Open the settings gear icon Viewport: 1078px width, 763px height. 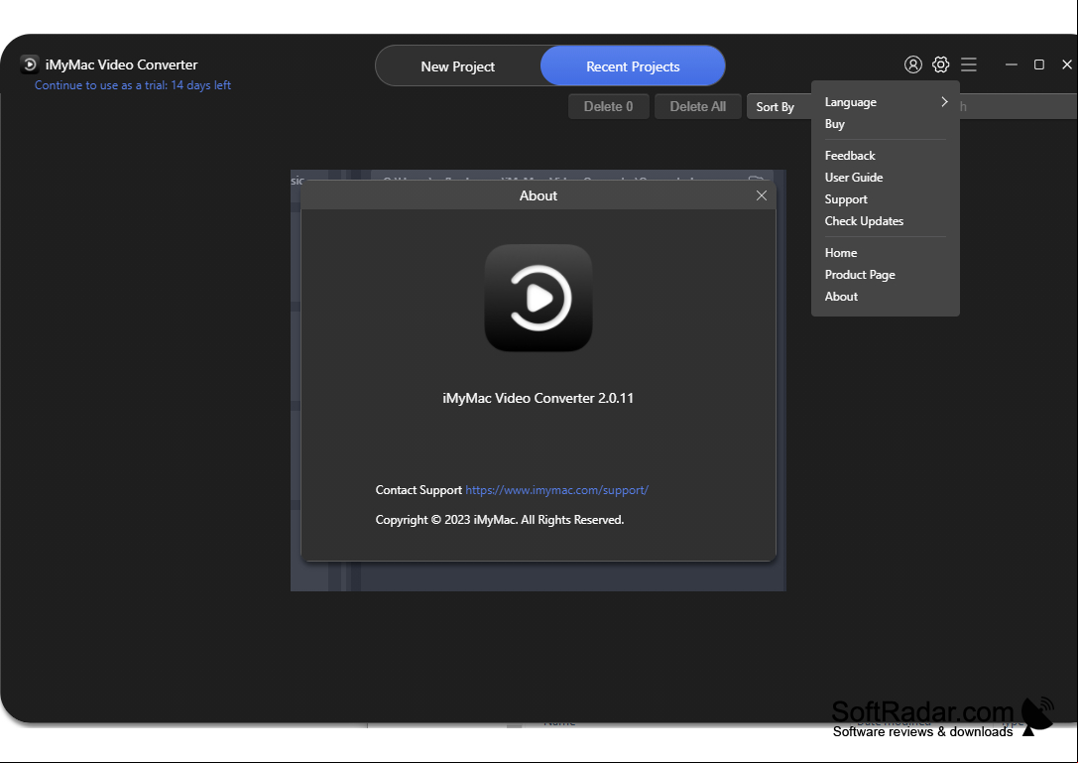[x=940, y=64]
